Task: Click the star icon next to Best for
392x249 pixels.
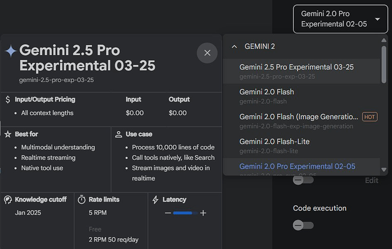Action: click(7, 134)
